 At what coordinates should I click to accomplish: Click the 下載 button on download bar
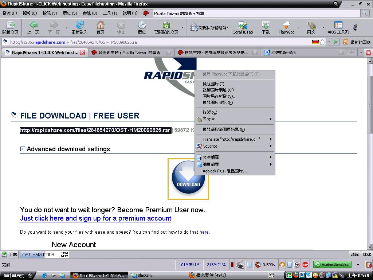pyautogui.click(x=9, y=254)
